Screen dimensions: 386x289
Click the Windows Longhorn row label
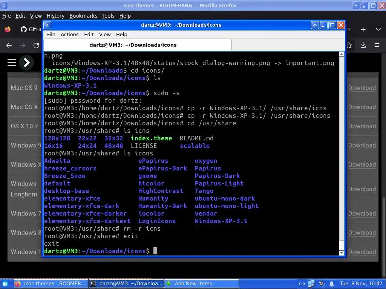[24, 189]
